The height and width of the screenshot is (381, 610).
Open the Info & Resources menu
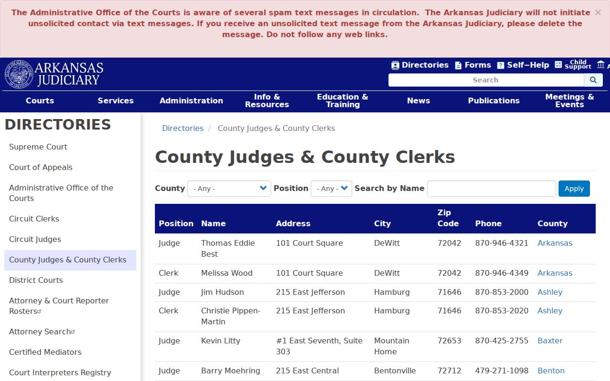point(267,101)
